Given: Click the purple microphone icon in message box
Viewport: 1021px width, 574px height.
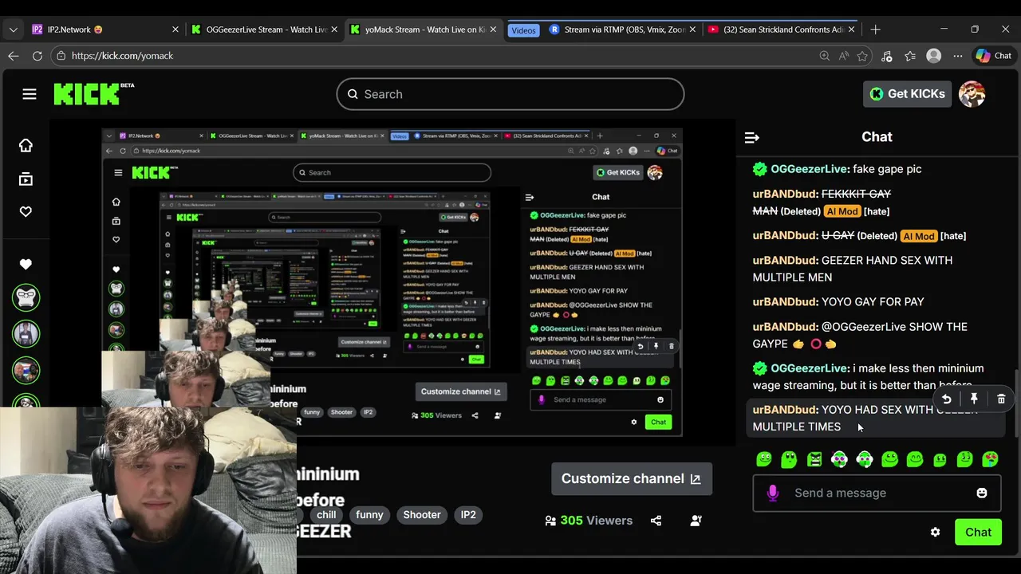Looking at the screenshot, I should tap(772, 493).
